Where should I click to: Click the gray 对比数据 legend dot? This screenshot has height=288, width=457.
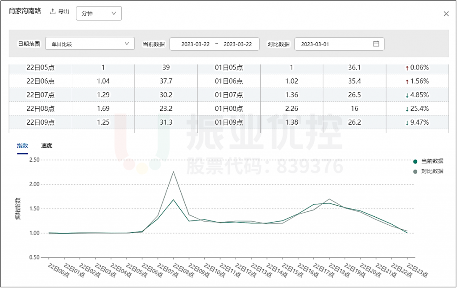coord(415,171)
